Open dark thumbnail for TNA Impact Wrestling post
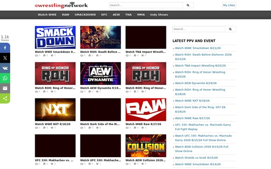This screenshot has height=169, width=271. (x=146, y=37)
